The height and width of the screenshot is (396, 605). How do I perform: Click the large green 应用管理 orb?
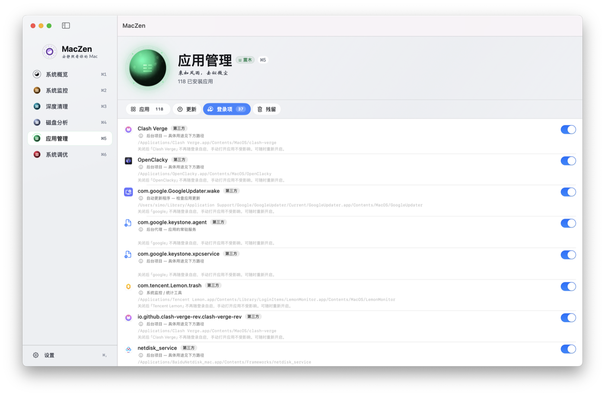click(148, 68)
